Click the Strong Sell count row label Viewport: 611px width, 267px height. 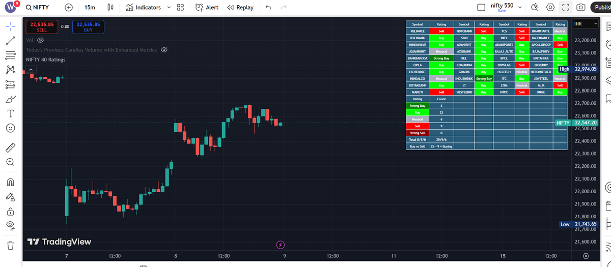(x=418, y=133)
